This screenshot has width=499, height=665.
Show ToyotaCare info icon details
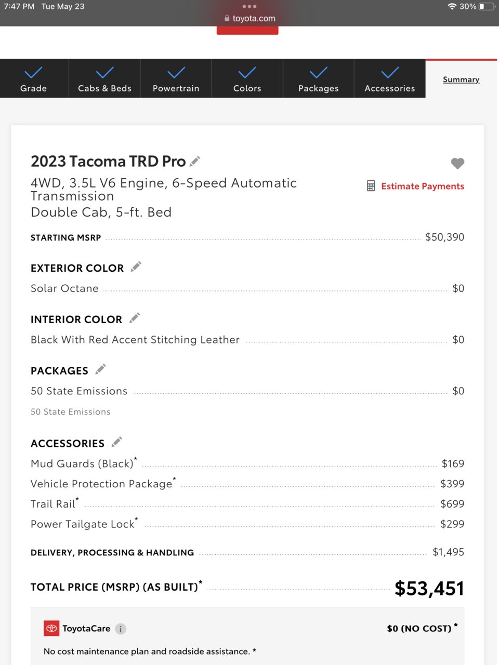[x=121, y=629]
